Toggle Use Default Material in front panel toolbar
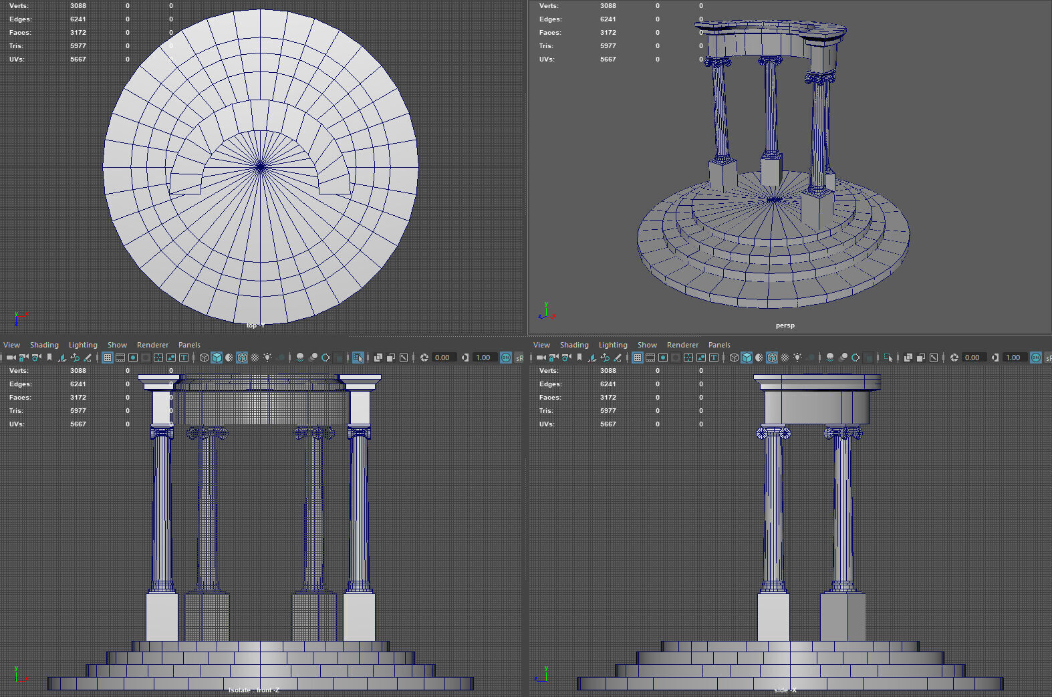 coord(229,358)
